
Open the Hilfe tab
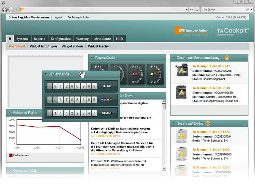[119, 39]
